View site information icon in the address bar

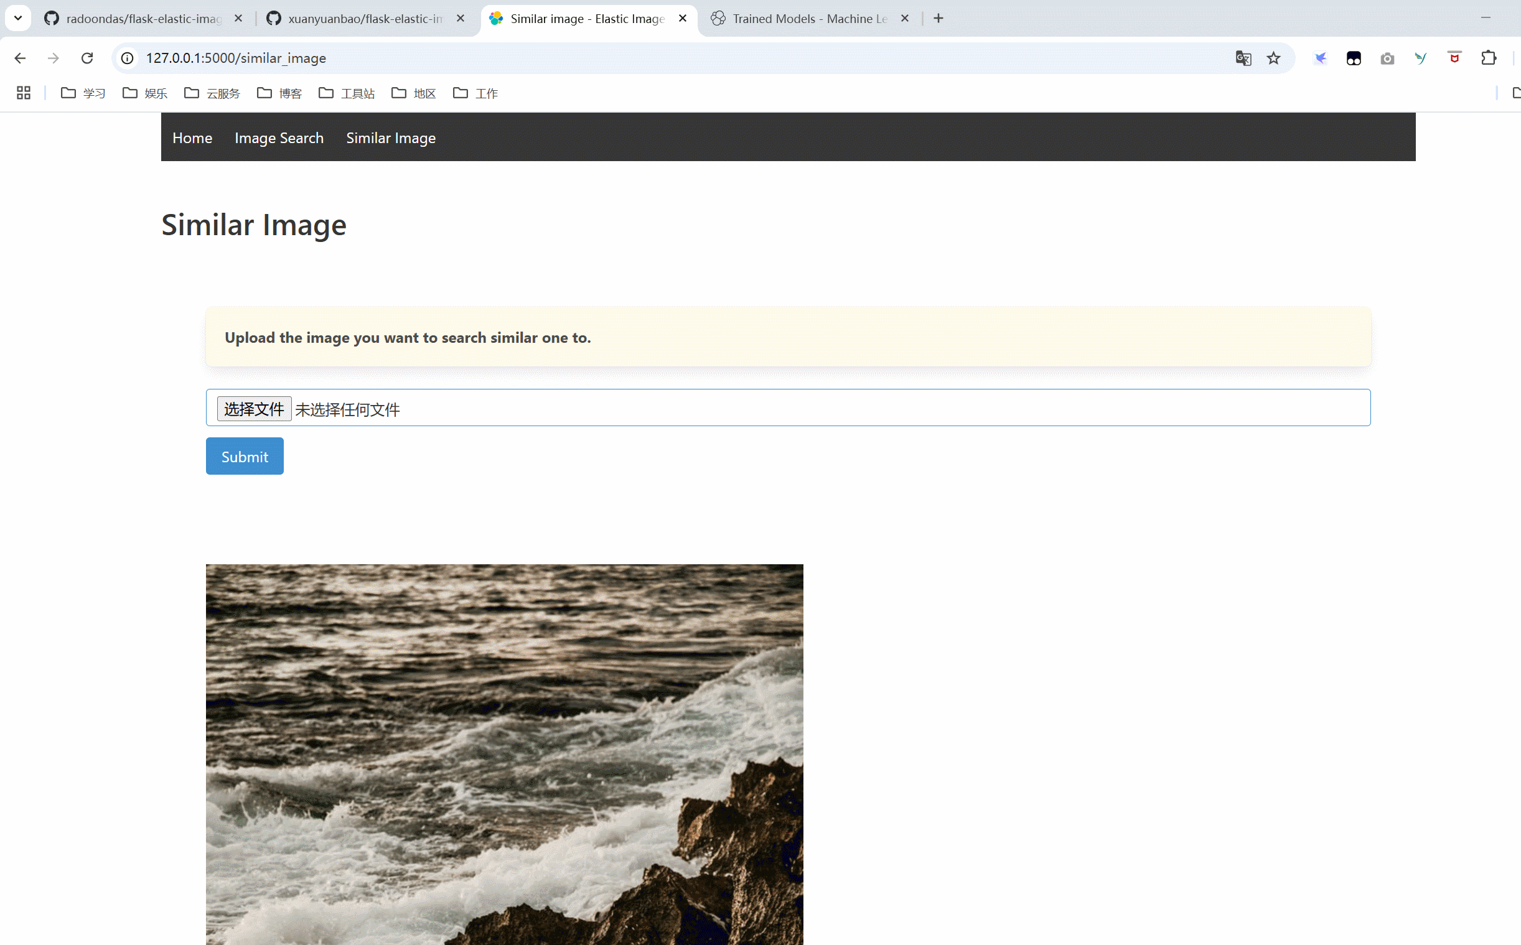(128, 58)
